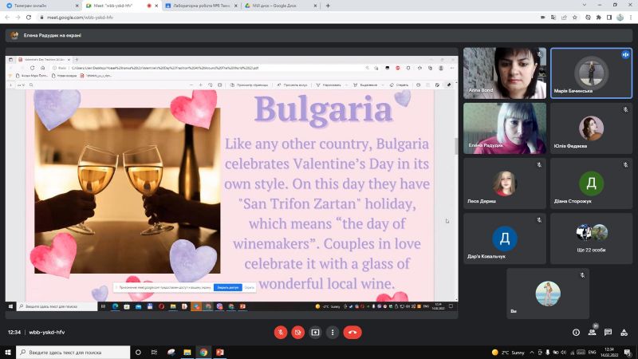Switch ENG keyboard language in tray
This screenshot has width=638, height=359.
(592, 353)
